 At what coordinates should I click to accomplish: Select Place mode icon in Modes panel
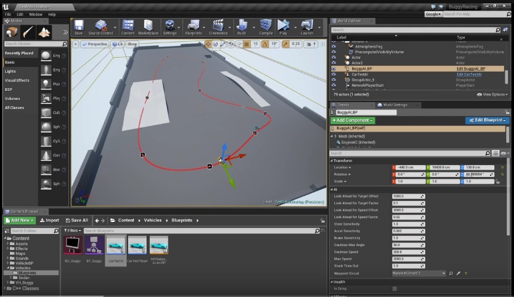(x=12, y=32)
